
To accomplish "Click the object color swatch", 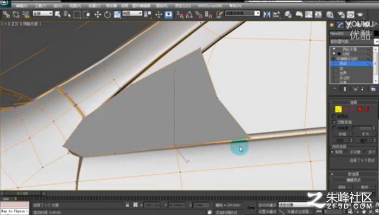I will click(x=376, y=34).
